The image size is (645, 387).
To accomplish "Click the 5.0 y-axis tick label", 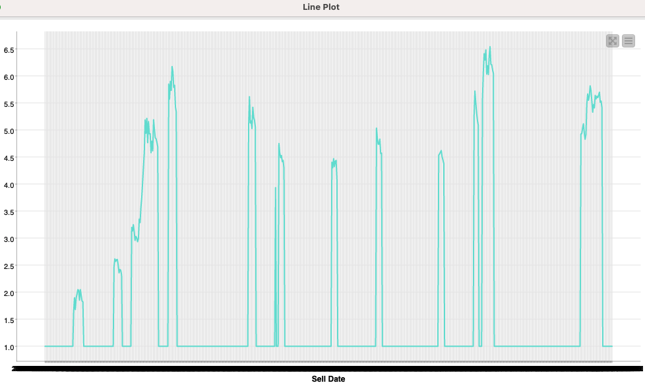I will click(x=9, y=131).
